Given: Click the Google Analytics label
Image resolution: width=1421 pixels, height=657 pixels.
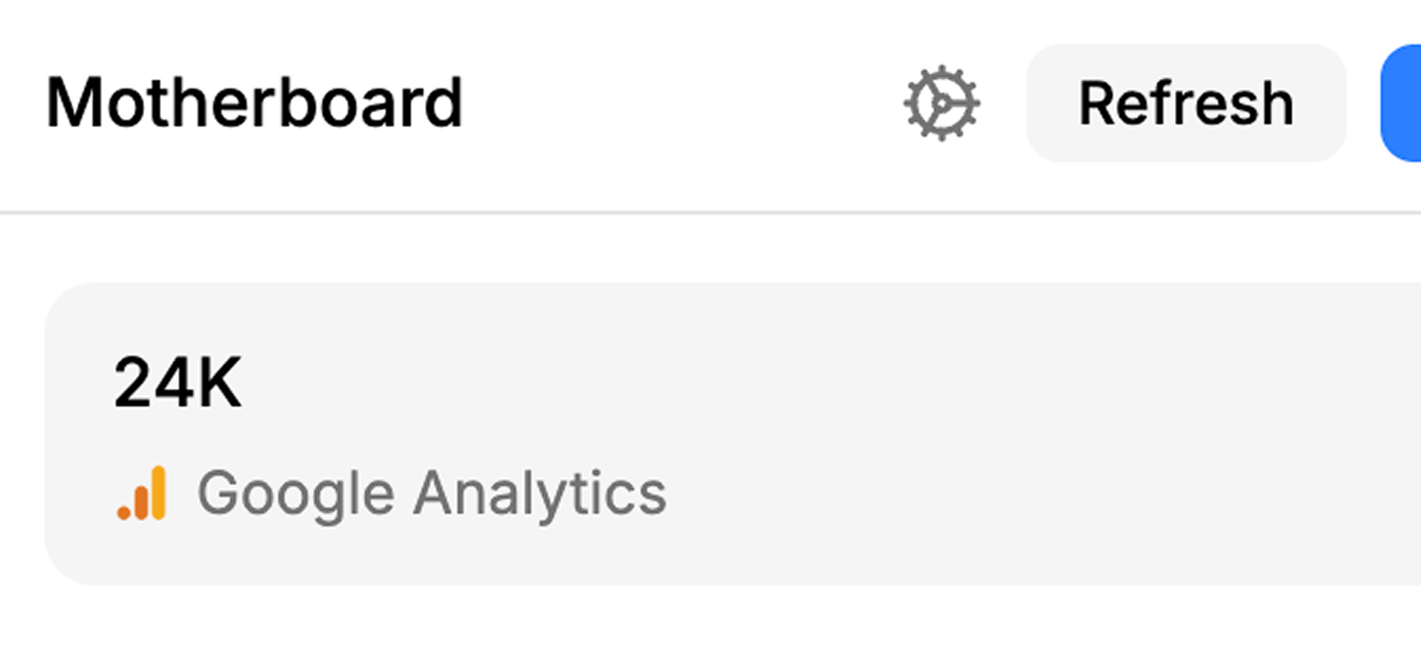Looking at the screenshot, I should 431,494.
